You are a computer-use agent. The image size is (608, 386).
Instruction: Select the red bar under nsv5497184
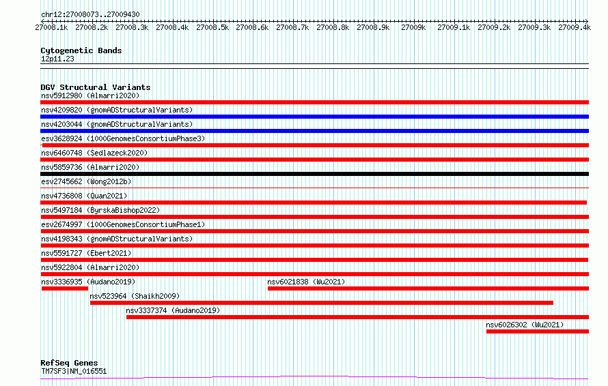[314, 217]
